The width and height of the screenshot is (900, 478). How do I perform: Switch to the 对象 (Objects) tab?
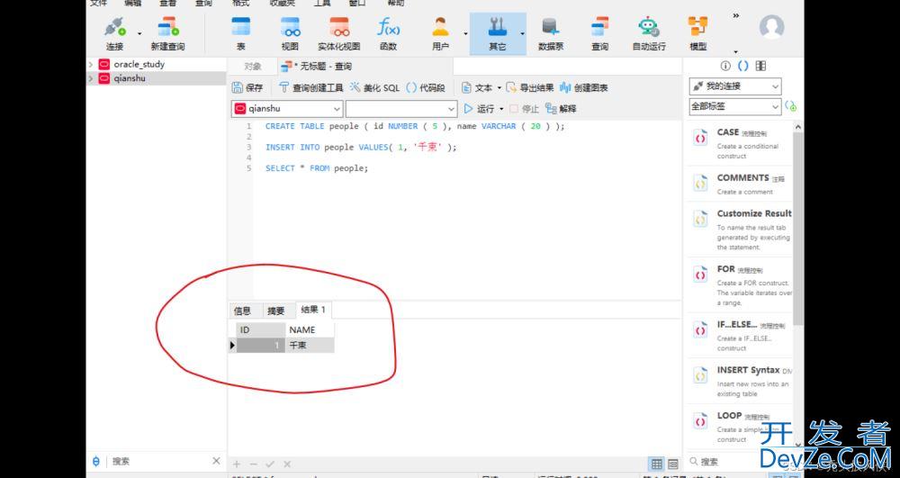tap(253, 67)
